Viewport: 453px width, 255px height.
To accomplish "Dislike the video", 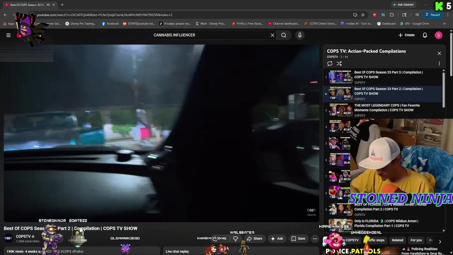I will point(235,239).
